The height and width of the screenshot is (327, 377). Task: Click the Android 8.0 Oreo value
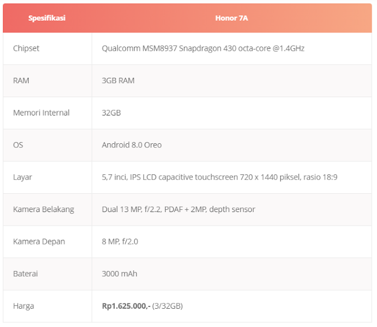(x=132, y=145)
